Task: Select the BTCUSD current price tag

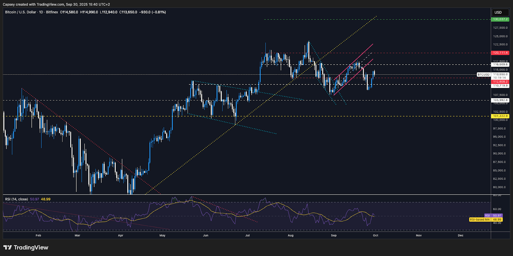Action: point(484,75)
